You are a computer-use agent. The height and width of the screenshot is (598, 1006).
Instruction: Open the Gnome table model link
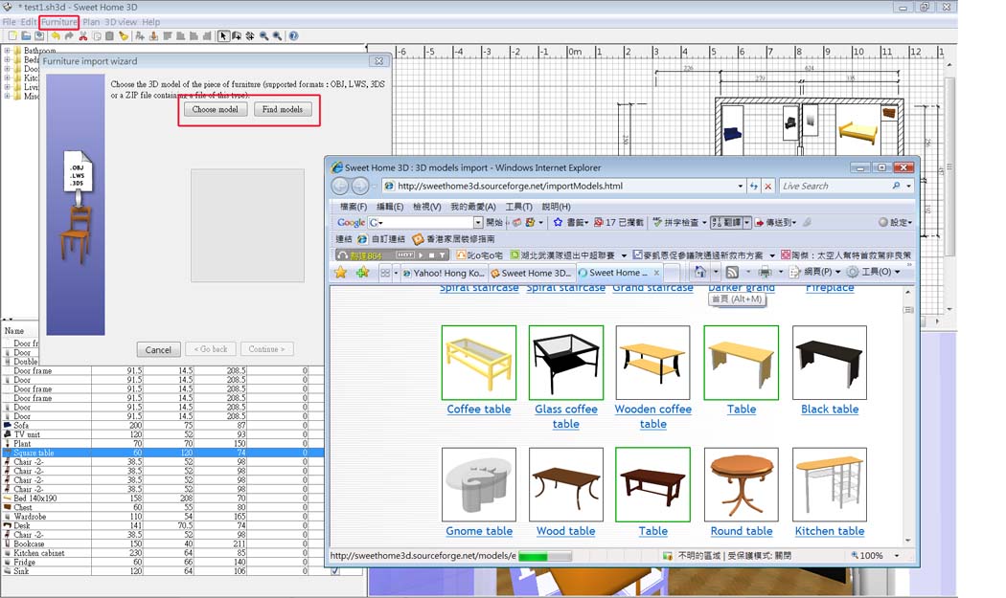(x=479, y=531)
